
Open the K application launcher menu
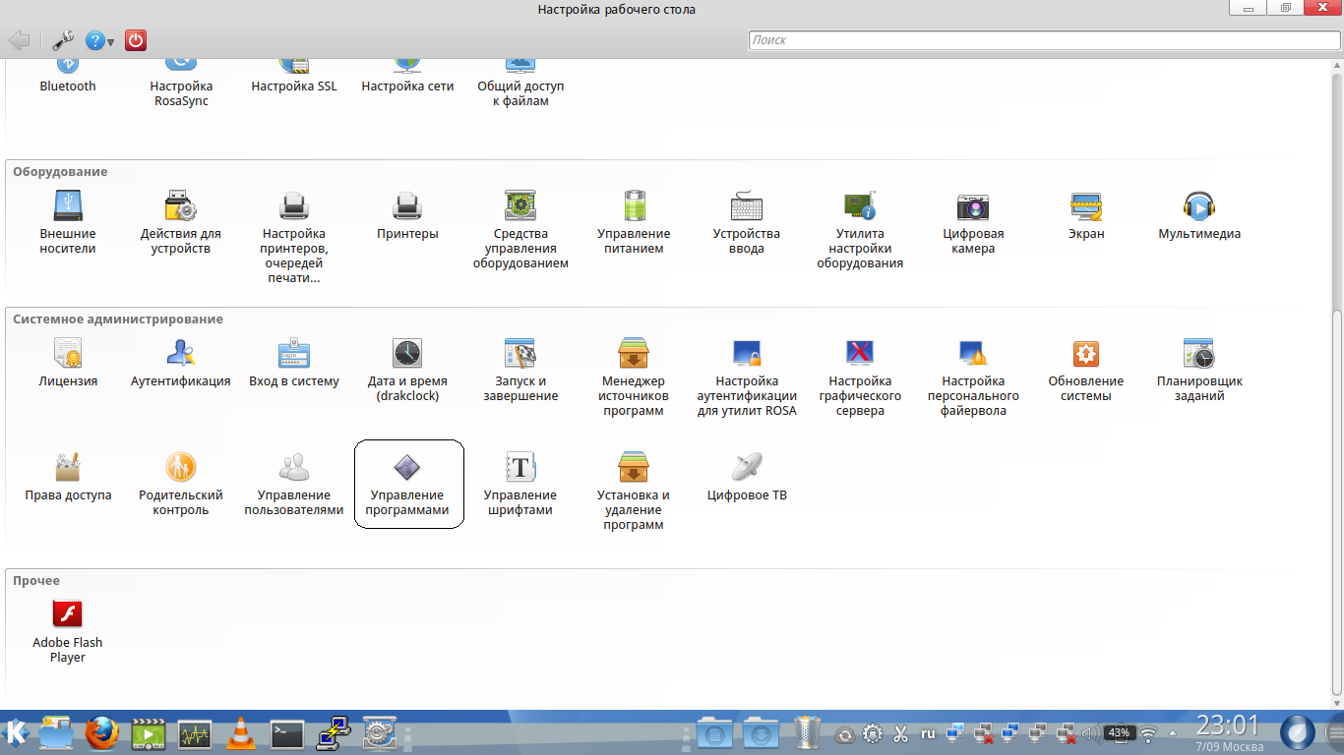click(17, 733)
